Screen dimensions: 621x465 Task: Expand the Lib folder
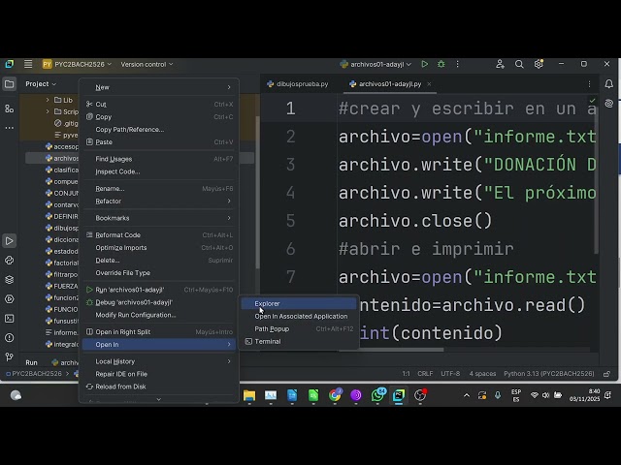click(x=48, y=100)
